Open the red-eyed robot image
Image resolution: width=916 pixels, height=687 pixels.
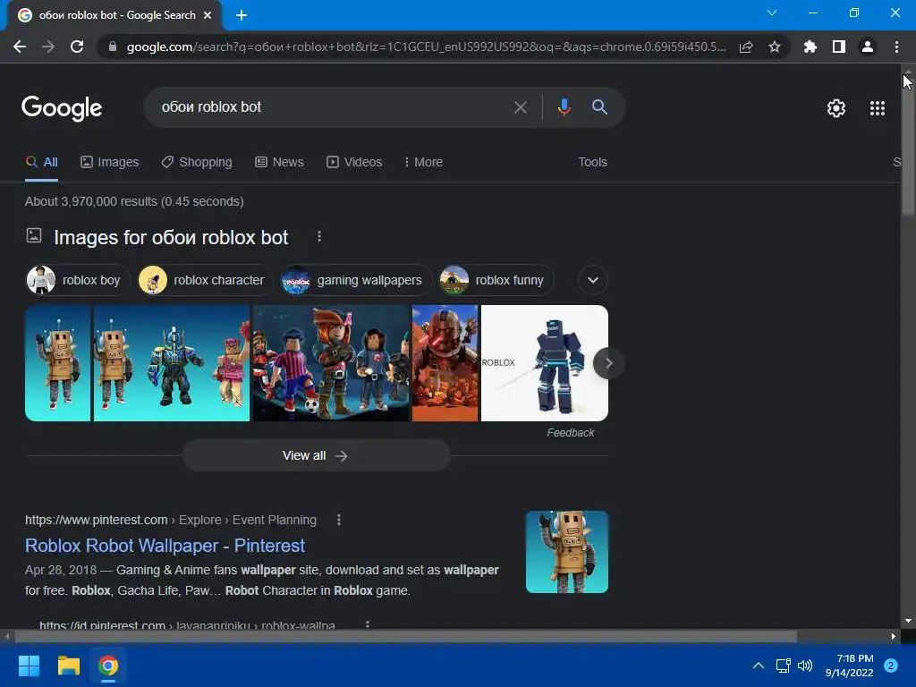tap(445, 363)
